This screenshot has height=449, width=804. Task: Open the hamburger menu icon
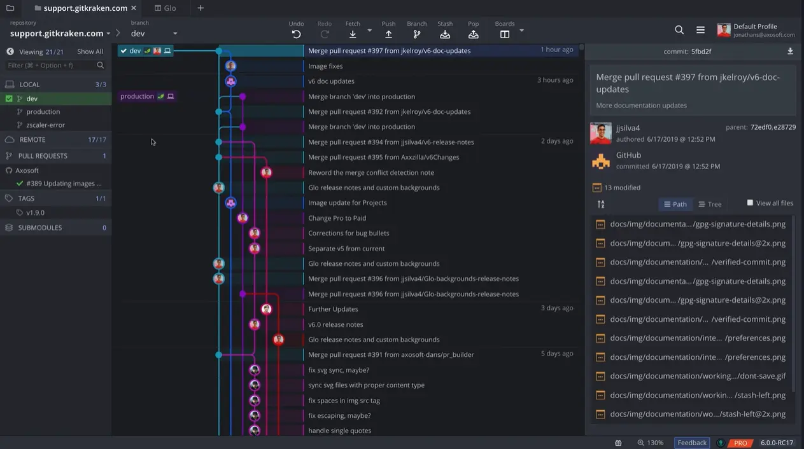coord(700,30)
